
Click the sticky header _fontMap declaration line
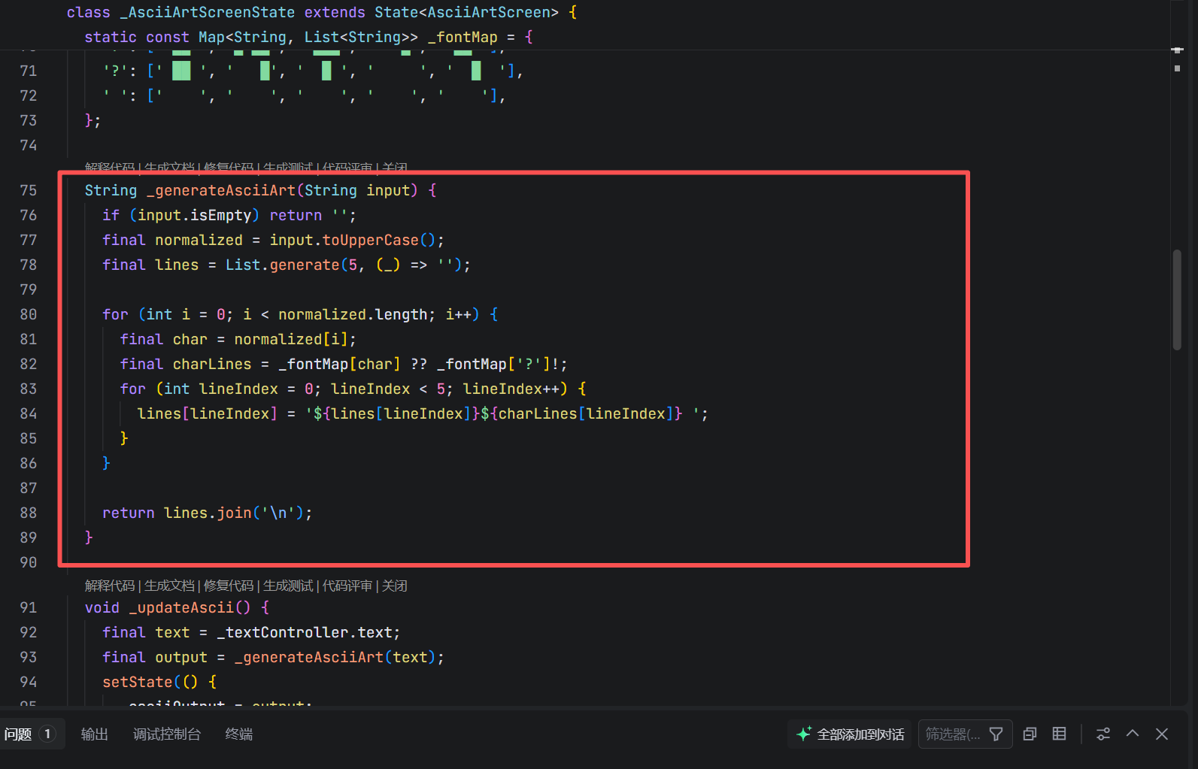click(x=308, y=37)
